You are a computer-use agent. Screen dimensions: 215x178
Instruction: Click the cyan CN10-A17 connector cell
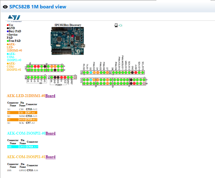coord(33,147)
